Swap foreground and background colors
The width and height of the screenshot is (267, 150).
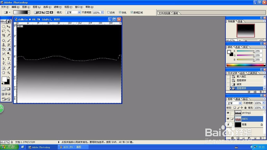point(9,77)
